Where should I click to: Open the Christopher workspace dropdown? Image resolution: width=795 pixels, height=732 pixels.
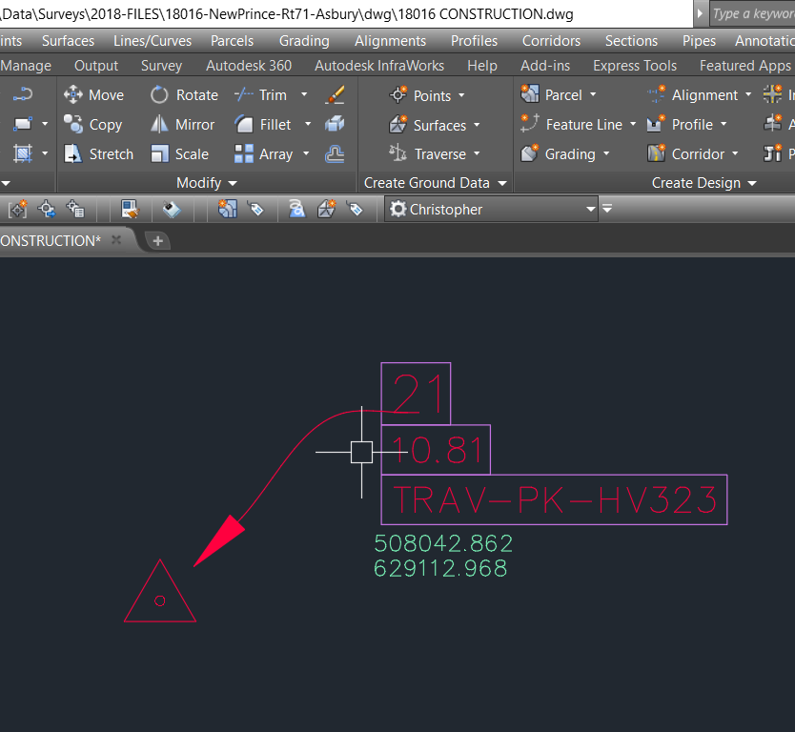(x=591, y=209)
